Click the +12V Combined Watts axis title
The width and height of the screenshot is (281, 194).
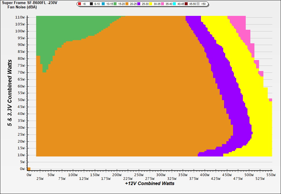(x=149, y=183)
